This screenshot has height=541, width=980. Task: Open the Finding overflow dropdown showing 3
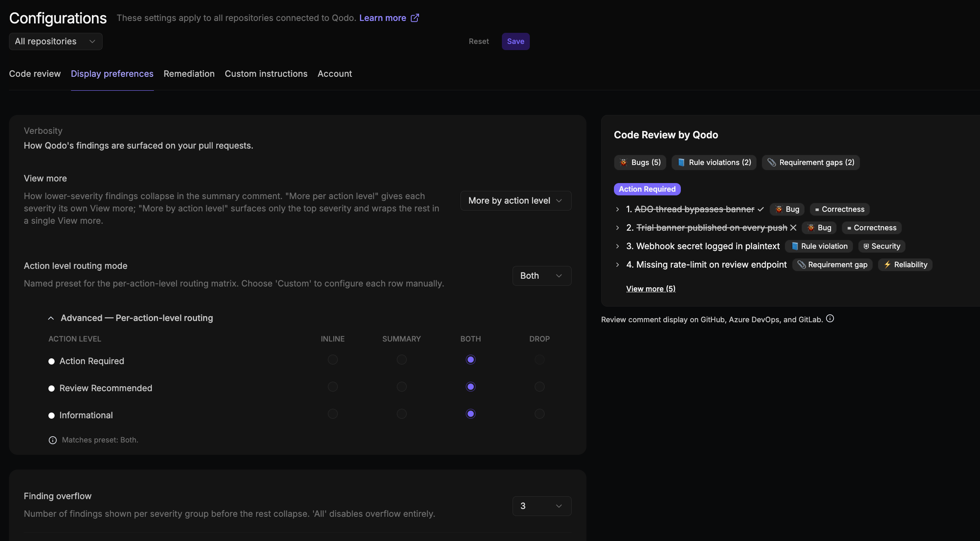tap(542, 506)
